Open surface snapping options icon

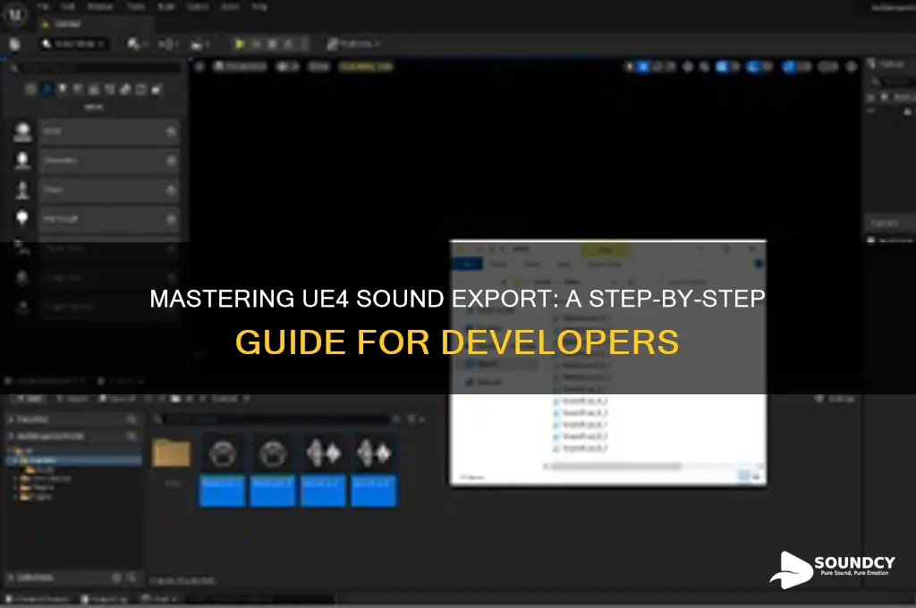(705, 66)
